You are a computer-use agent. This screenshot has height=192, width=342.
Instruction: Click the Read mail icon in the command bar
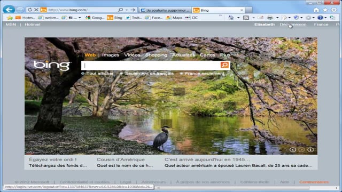pos(260,18)
